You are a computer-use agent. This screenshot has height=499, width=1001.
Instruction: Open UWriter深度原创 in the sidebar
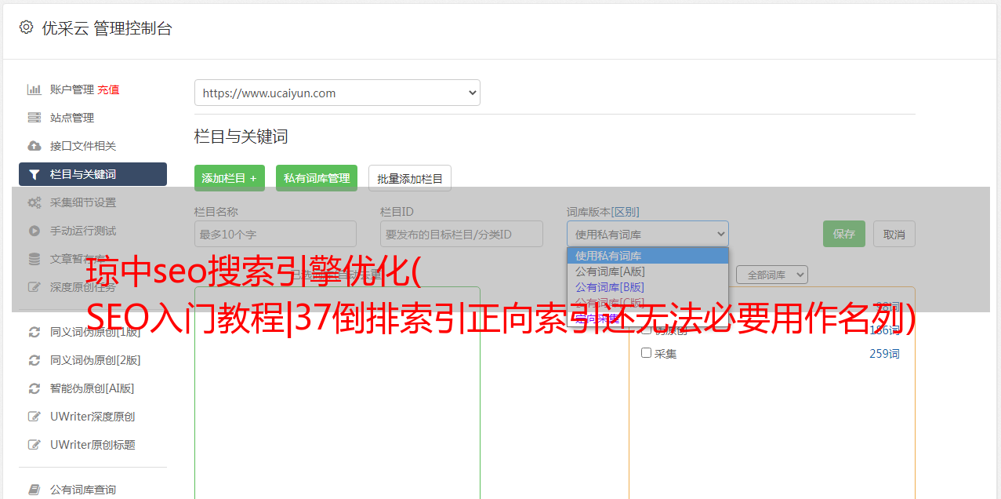(x=92, y=417)
